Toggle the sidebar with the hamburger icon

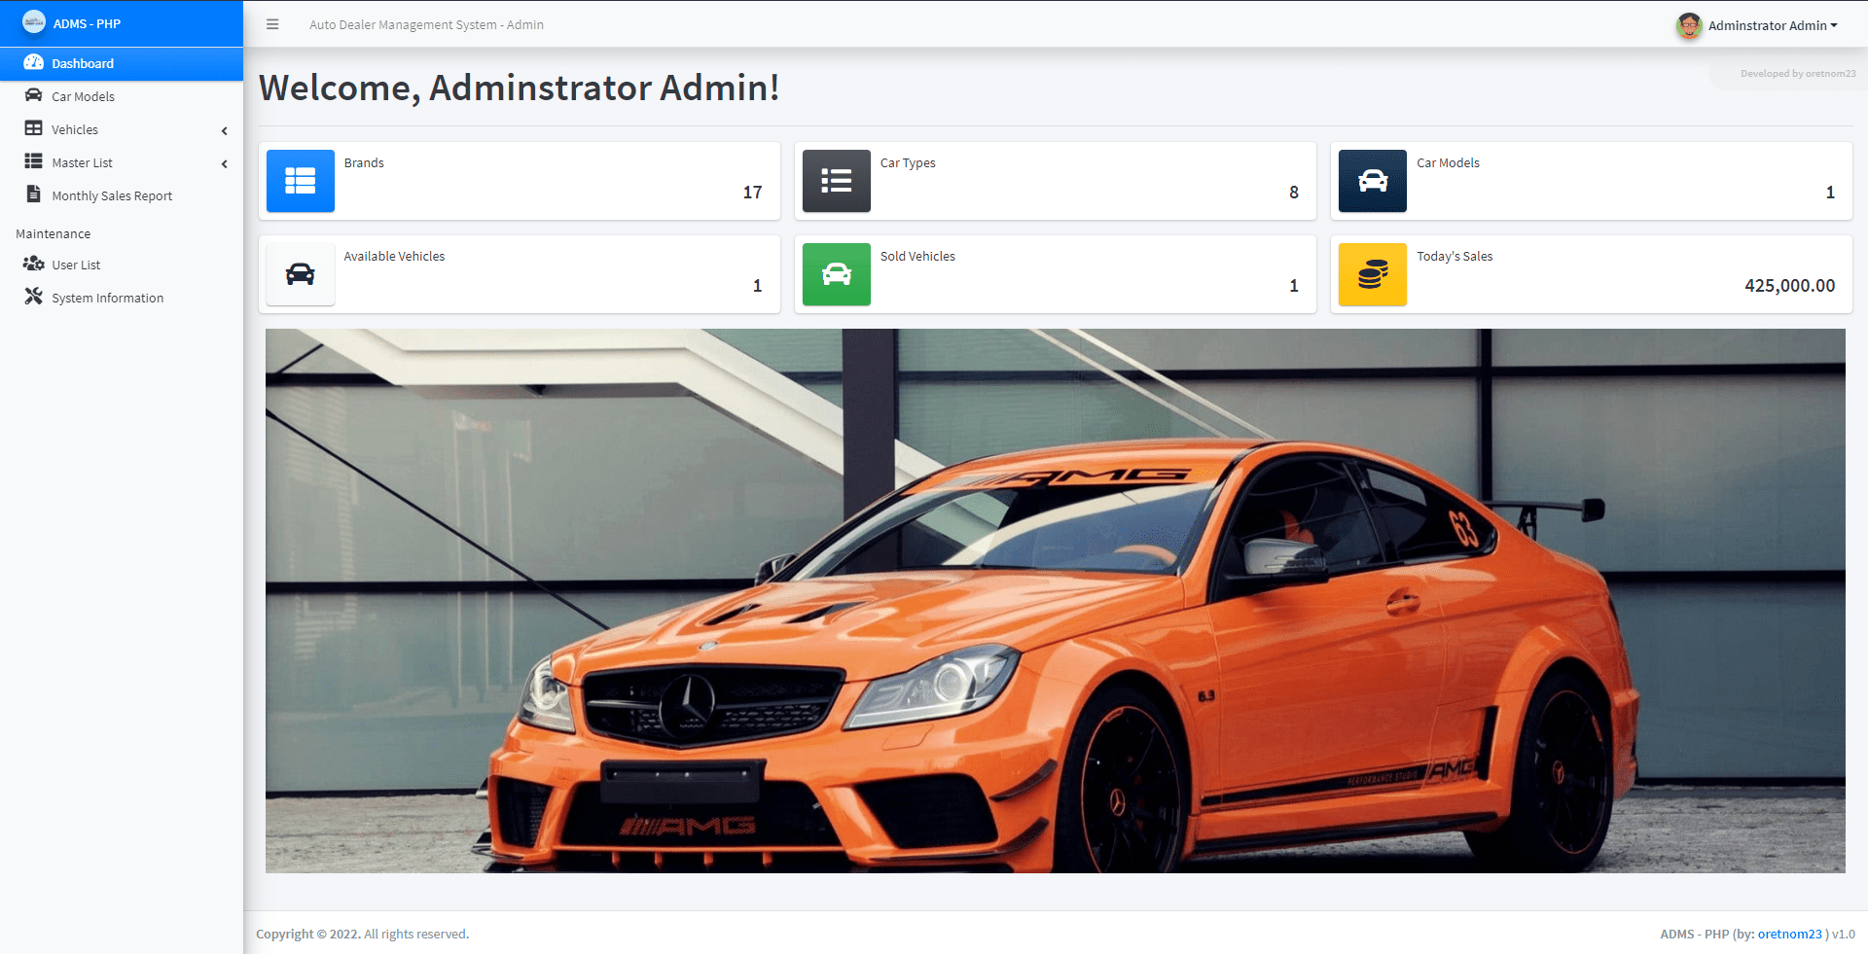pos(272,24)
